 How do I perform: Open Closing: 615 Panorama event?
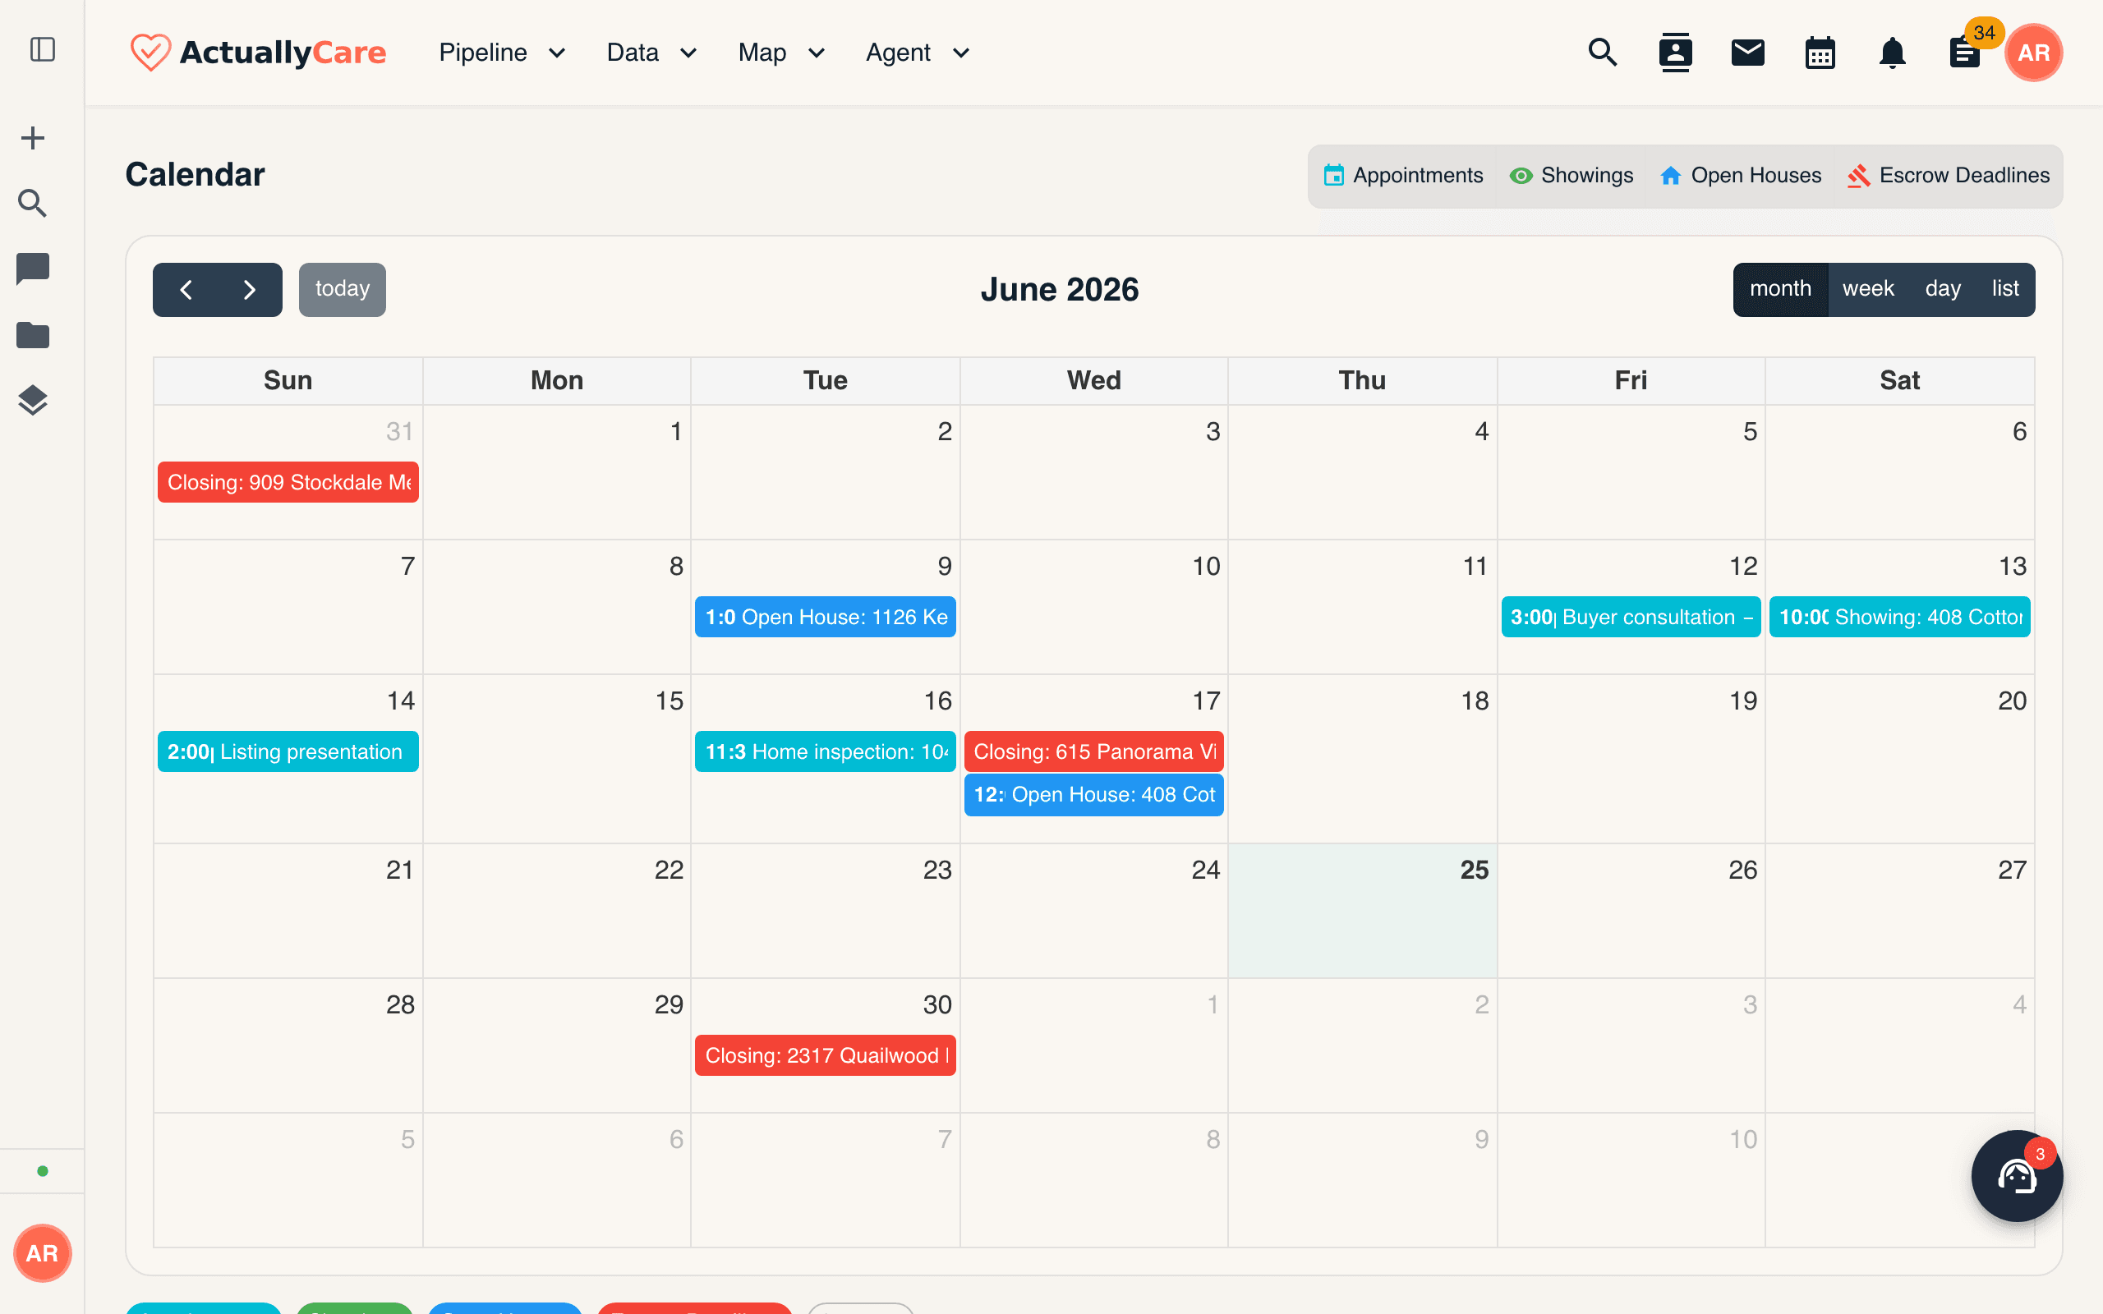pos(1094,751)
